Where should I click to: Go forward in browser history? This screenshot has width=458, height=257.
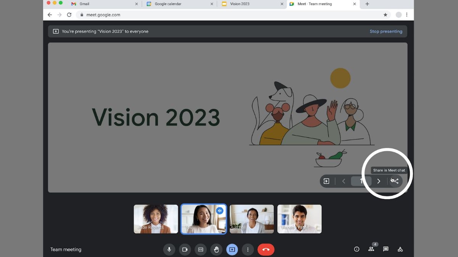(x=59, y=15)
